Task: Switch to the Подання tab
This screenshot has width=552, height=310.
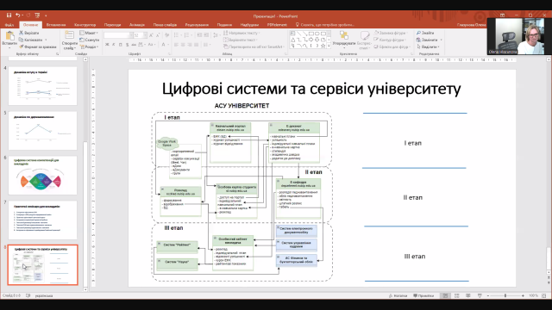Action: [x=224, y=25]
